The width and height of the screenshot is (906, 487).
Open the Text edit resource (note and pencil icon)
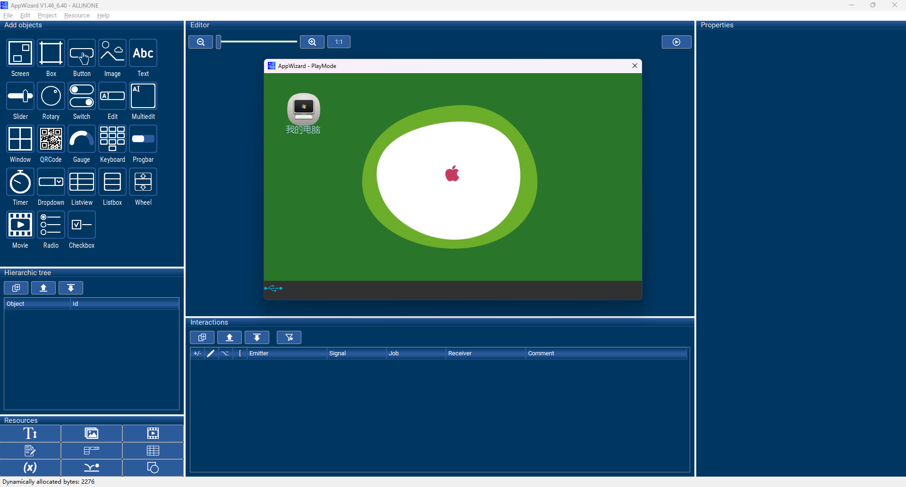click(30, 451)
